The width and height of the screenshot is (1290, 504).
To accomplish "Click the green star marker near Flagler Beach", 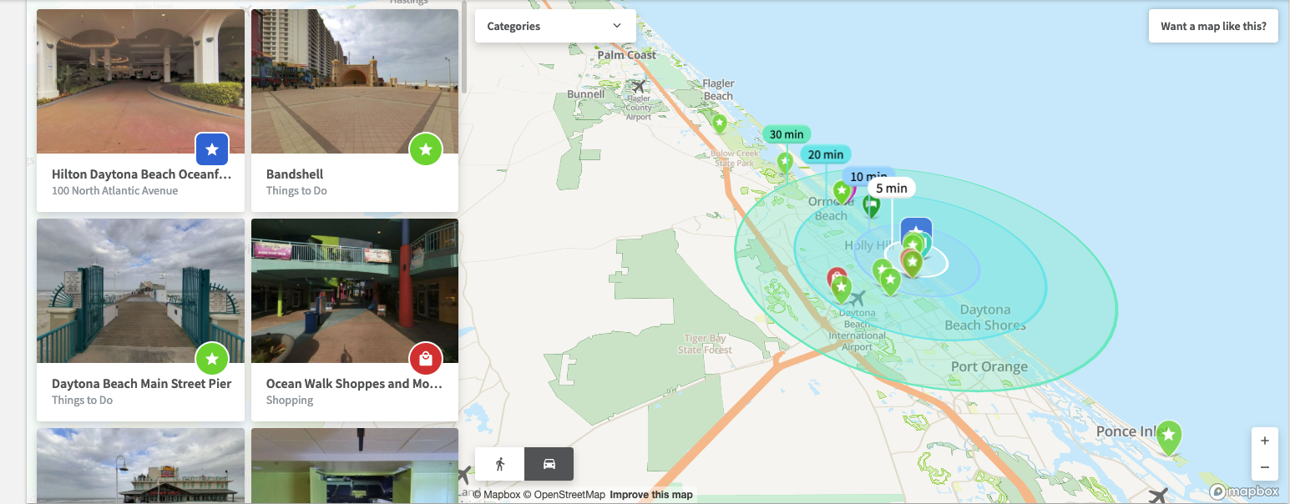I will click(x=720, y=124).
